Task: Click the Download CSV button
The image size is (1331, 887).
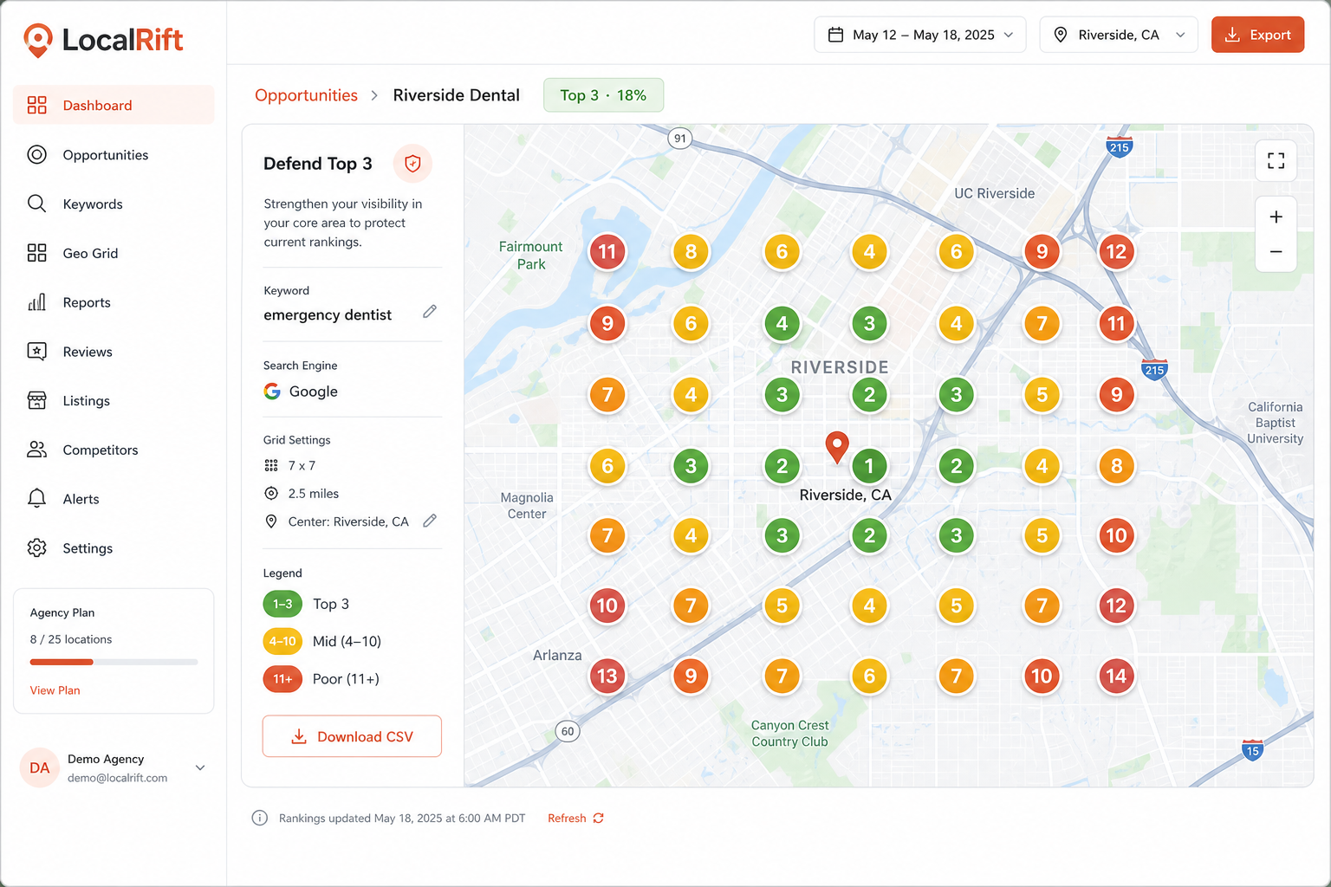Action: tap(352, 736)
